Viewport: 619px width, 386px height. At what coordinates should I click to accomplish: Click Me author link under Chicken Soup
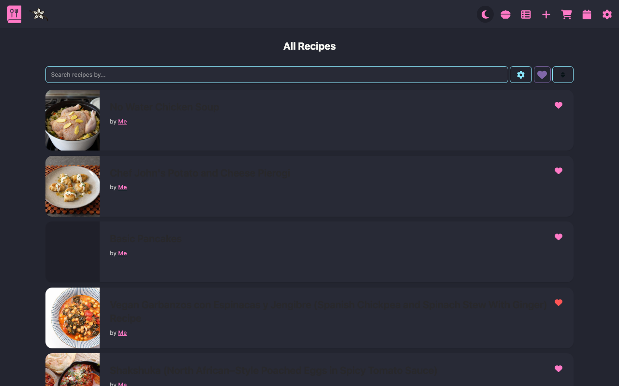click(x=122, y=122)
